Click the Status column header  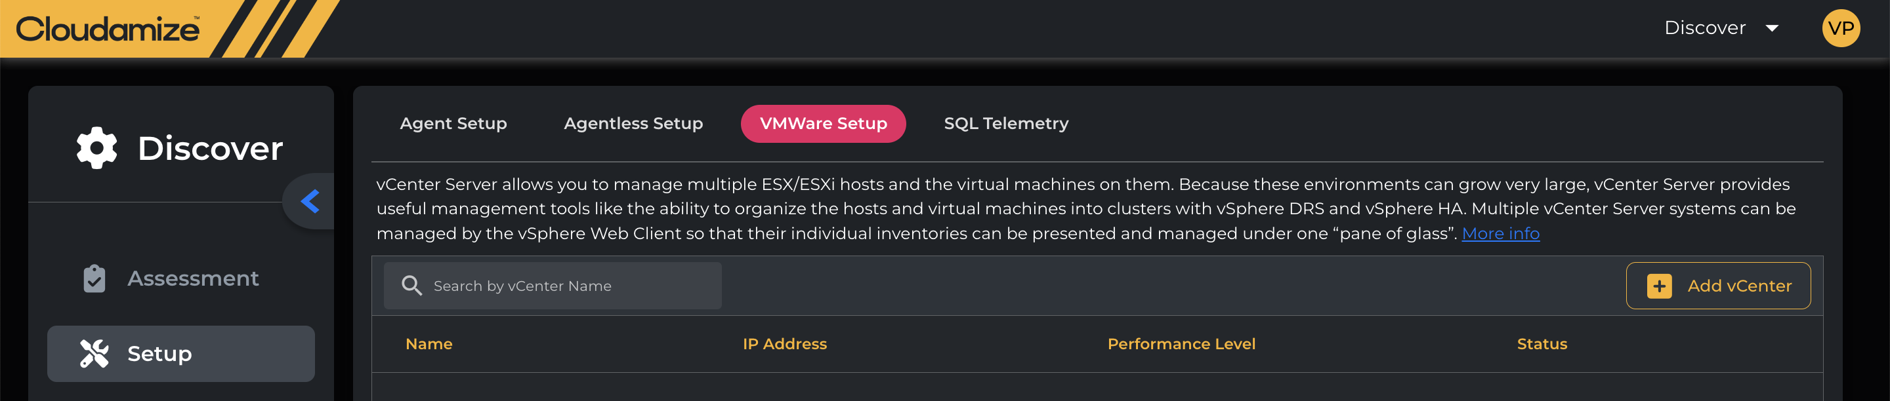(1542, 344)
